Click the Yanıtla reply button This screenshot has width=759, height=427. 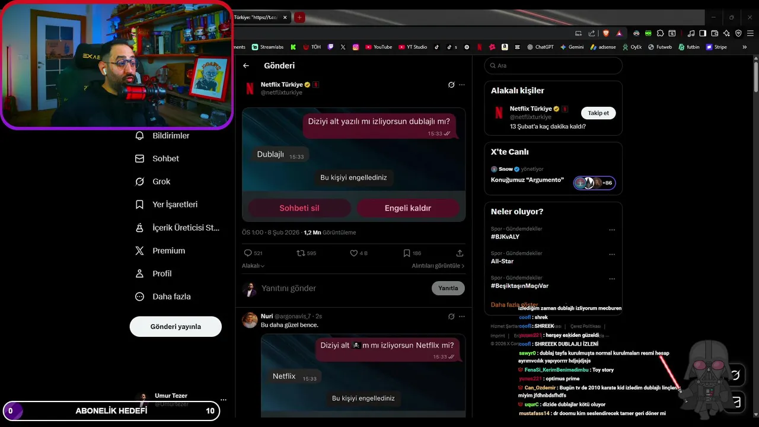(x=448, y=288)
